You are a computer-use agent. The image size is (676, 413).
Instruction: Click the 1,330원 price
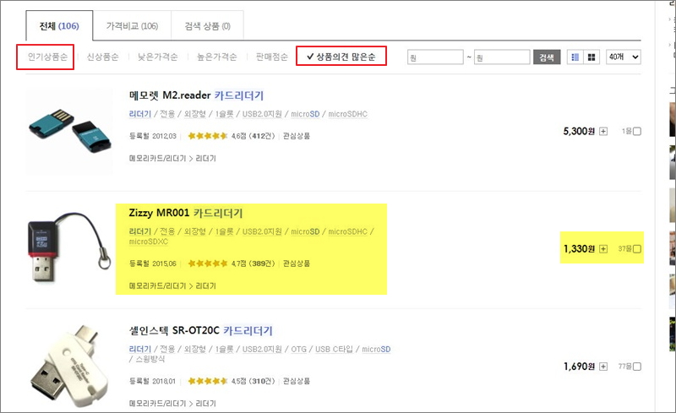tap(579, 249)
